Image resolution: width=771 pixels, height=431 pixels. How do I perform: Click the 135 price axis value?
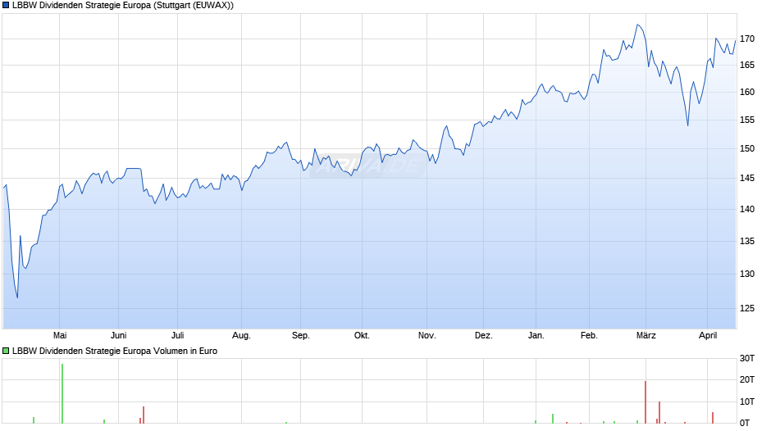[x=747, y=241]
